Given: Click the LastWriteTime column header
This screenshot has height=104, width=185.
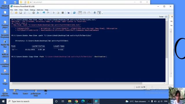Looking at the screenshot, I should [38, 46].
